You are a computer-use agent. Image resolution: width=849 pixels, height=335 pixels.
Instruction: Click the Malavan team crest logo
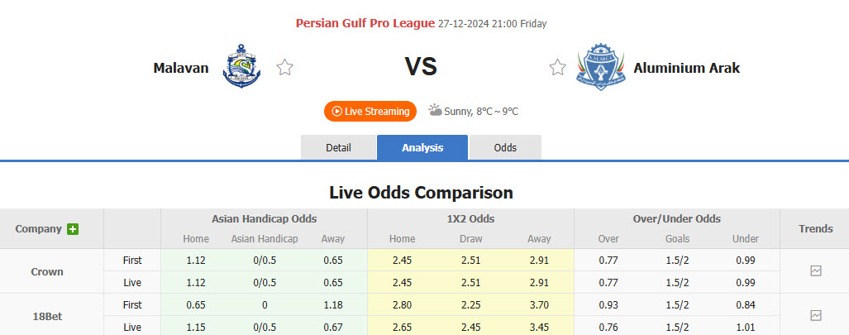241,68
